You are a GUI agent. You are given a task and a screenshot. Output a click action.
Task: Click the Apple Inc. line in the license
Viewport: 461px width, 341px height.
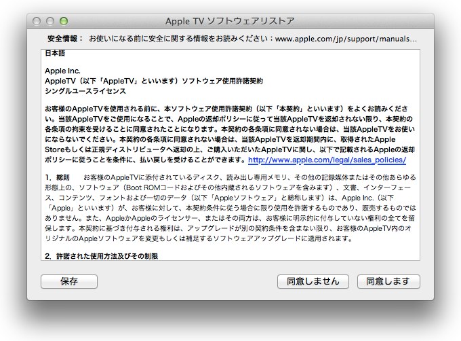62,71
